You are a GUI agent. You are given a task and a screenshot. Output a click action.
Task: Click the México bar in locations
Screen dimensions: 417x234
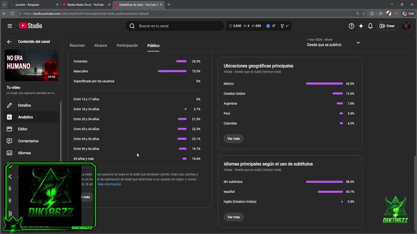[x=324, y=84]
